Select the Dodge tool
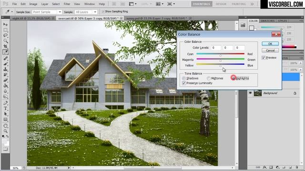This screenshot has height=171, width=305. coord(5,96)
